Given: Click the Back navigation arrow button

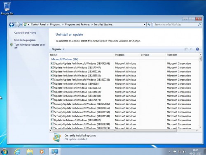Looking at the screenshot, I should [12, 25].
